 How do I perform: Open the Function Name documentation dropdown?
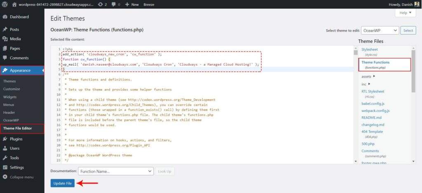115,171
